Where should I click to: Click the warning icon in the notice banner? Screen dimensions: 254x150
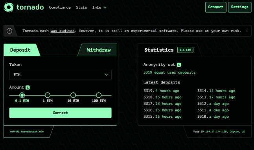[x=9, y=31]
